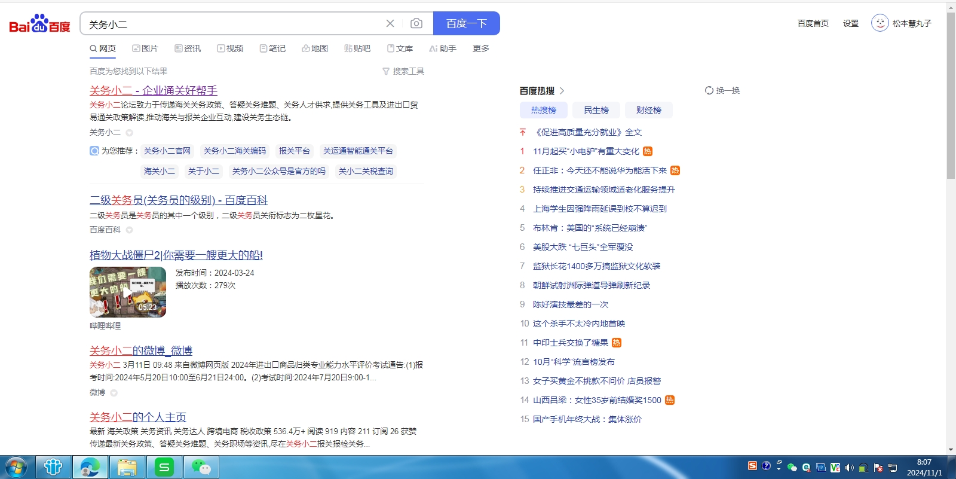Open 《促进高质量充分就业》全文 topic
The height and width of the screenshot is (479, 956).
tap(587, 132)
